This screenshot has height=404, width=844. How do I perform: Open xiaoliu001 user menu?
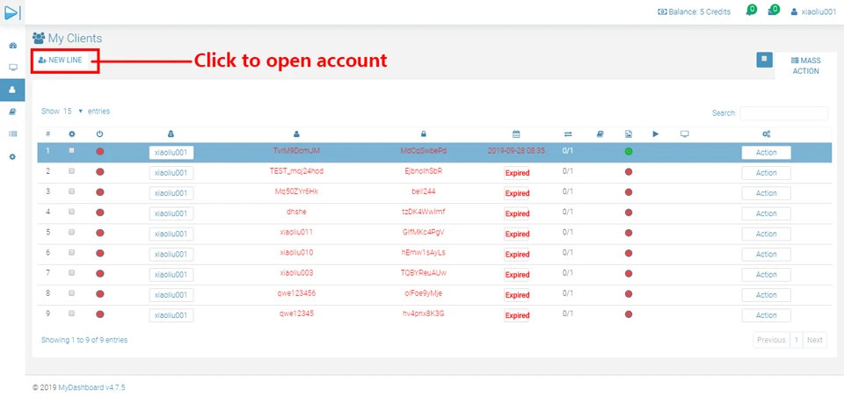point(813,11)
